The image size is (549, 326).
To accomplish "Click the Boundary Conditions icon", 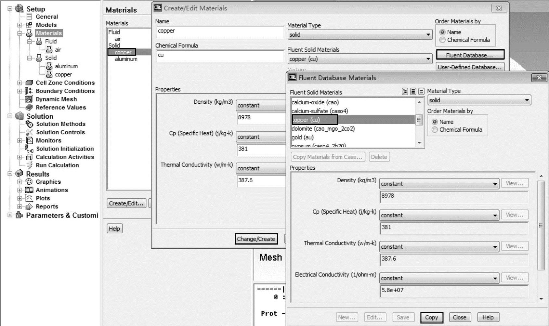I will tap(29, 91).
